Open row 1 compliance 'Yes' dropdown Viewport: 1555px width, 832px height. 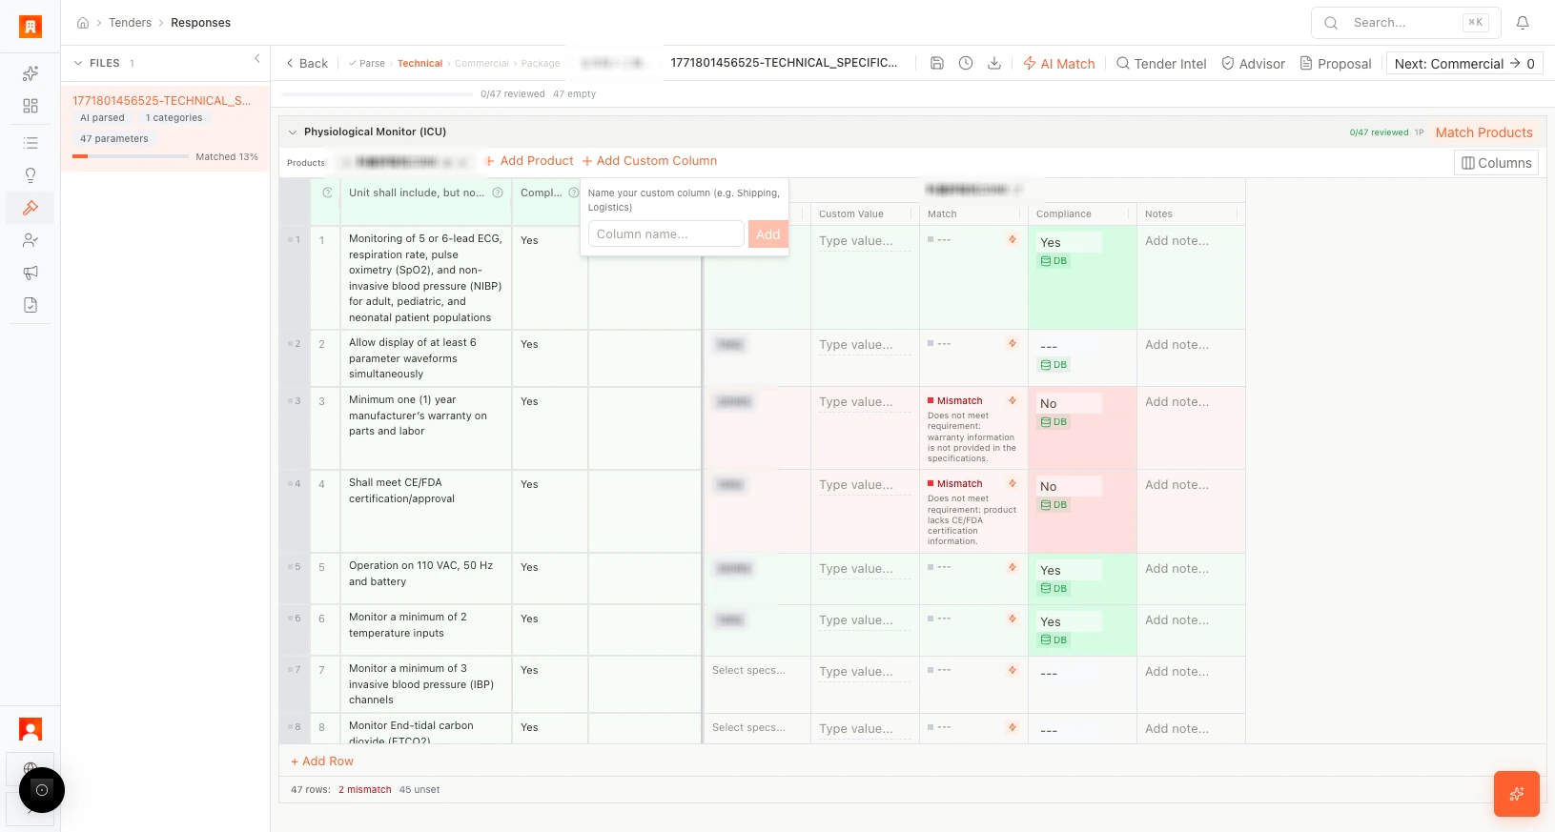(1070, 242)
